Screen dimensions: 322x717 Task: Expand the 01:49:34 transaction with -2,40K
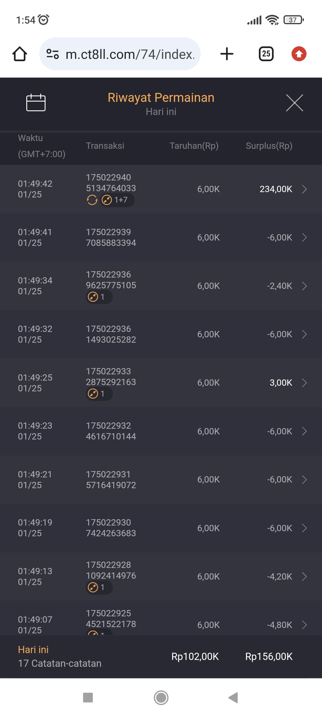[304, 286]
